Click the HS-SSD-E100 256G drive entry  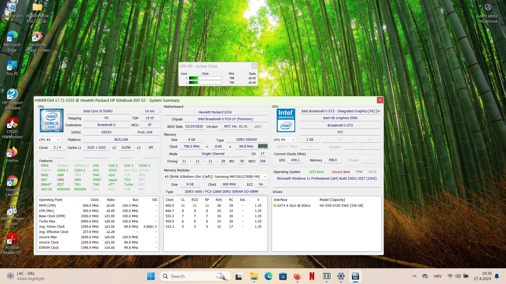tap(327, 206)
